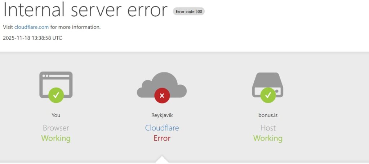Click the white pointer triangle below Cloudflare
The height and width of the screenshot is (164, 369).
click(162, 159)
